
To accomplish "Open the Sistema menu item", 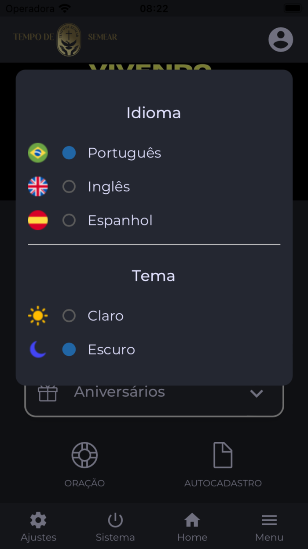I will pyautogui.click(x=115, y=526).
